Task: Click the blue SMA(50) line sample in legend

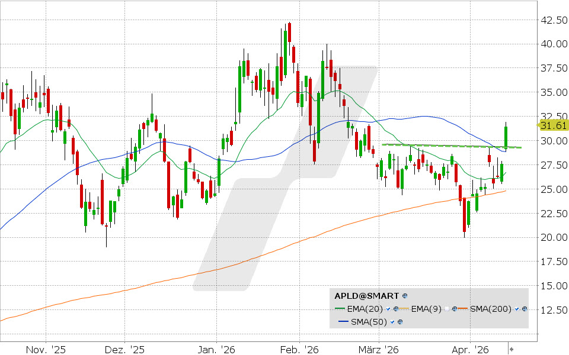Action: (x=344, y=322)
